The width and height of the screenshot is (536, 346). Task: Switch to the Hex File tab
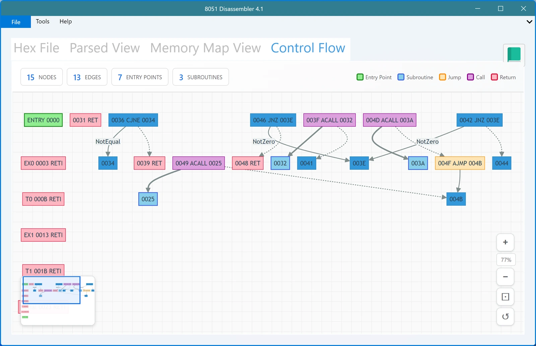37,48
